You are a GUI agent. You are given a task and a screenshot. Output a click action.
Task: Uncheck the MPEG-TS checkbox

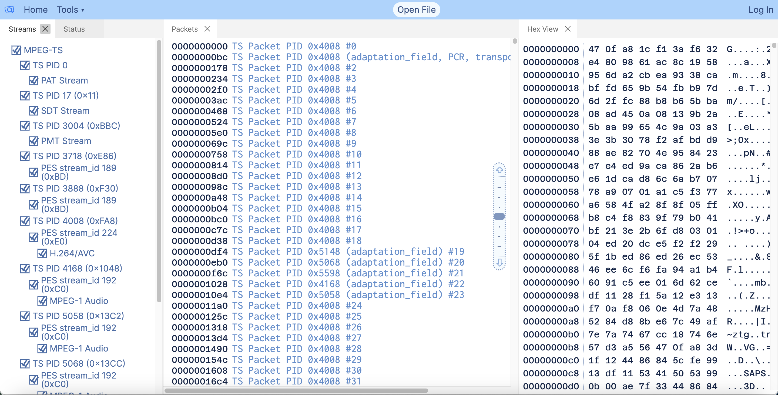(x=16, y=50)
